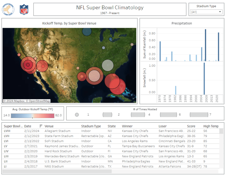Select the 2-times hosted size legend mark
The image size is (226, 176).
point(107,115)
